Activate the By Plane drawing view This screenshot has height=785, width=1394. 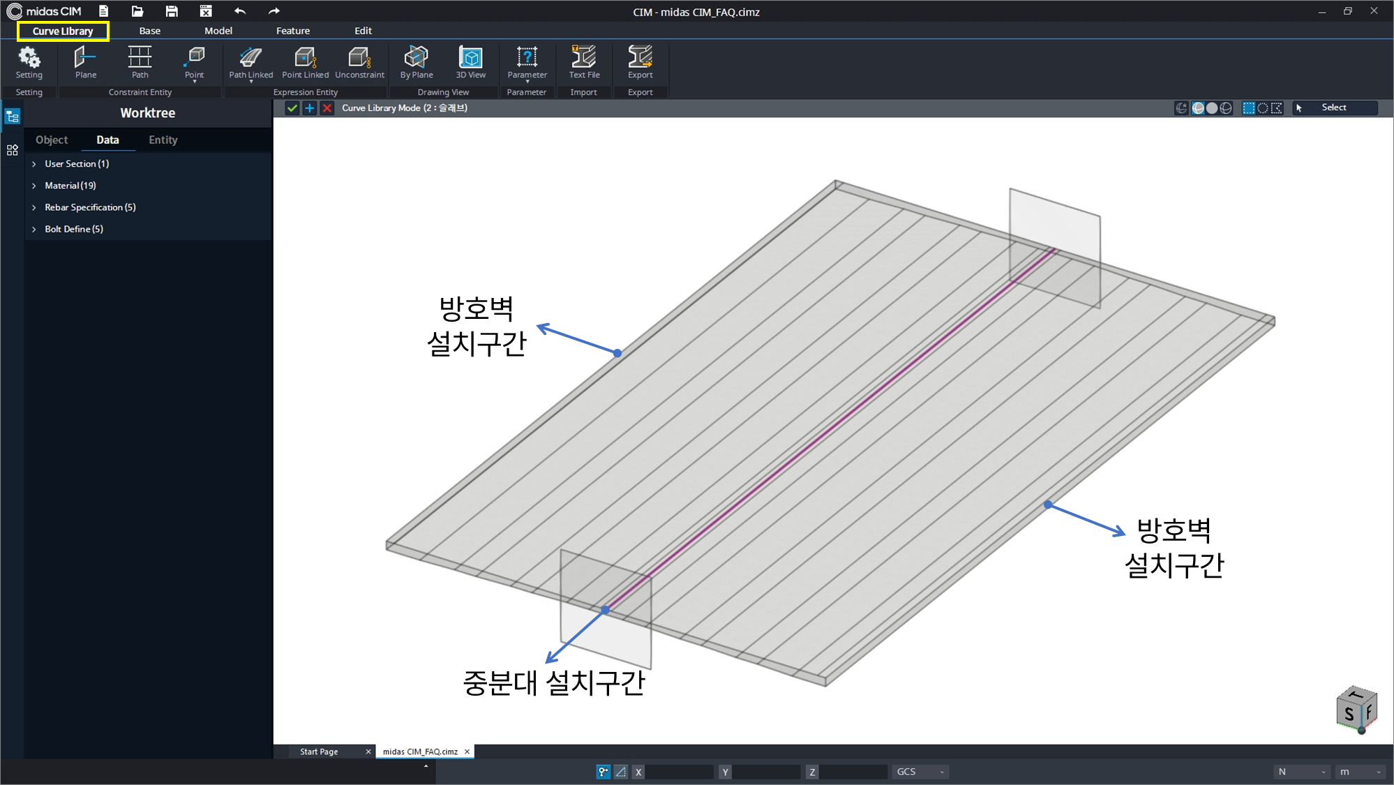tap(417, 63)
